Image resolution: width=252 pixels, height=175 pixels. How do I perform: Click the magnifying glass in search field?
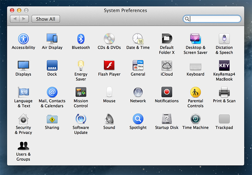(x=187, y=19)
